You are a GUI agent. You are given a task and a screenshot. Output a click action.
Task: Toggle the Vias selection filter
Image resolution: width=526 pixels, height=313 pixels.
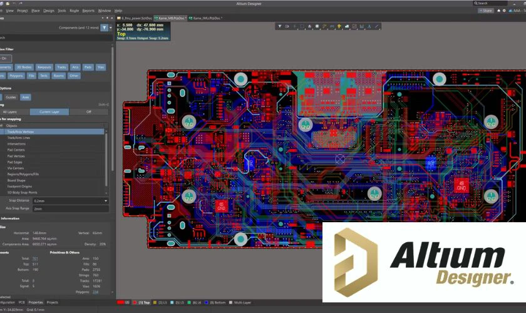[x=101, y=67]
